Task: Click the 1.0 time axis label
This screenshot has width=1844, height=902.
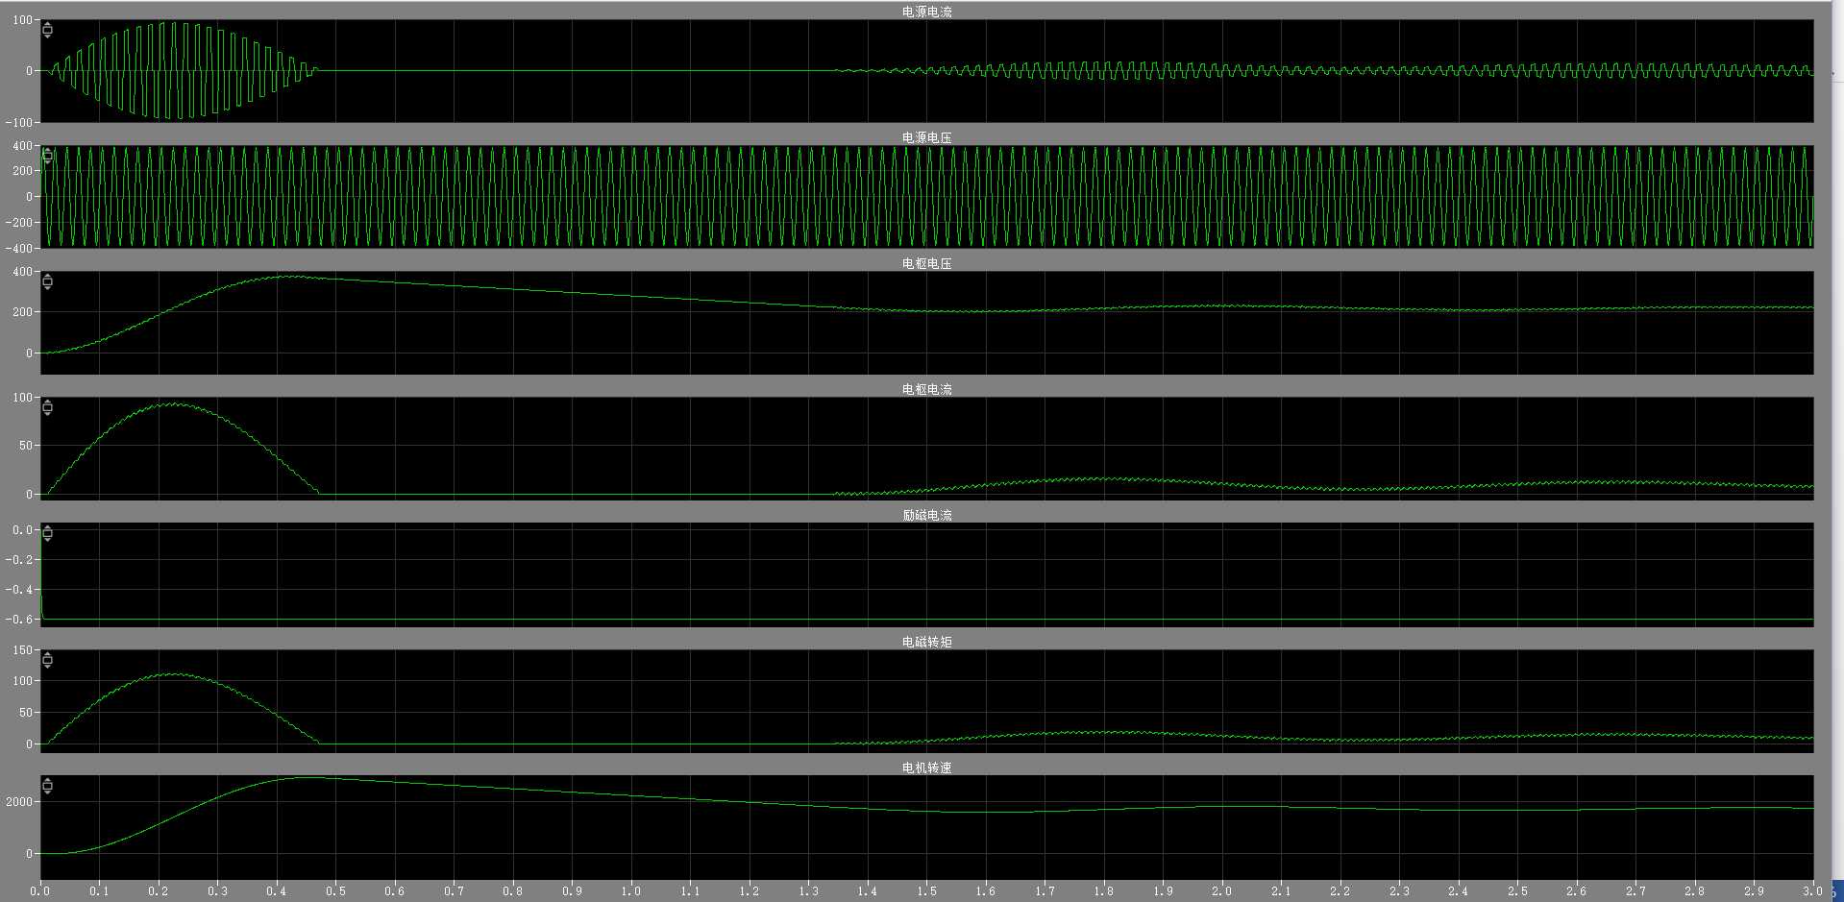Action: [x=630, y=891]
